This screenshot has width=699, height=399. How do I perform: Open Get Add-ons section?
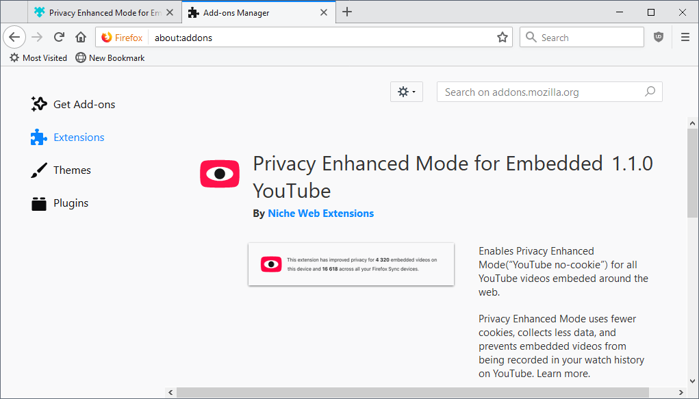pyautogui.click(x=73, y=104)
